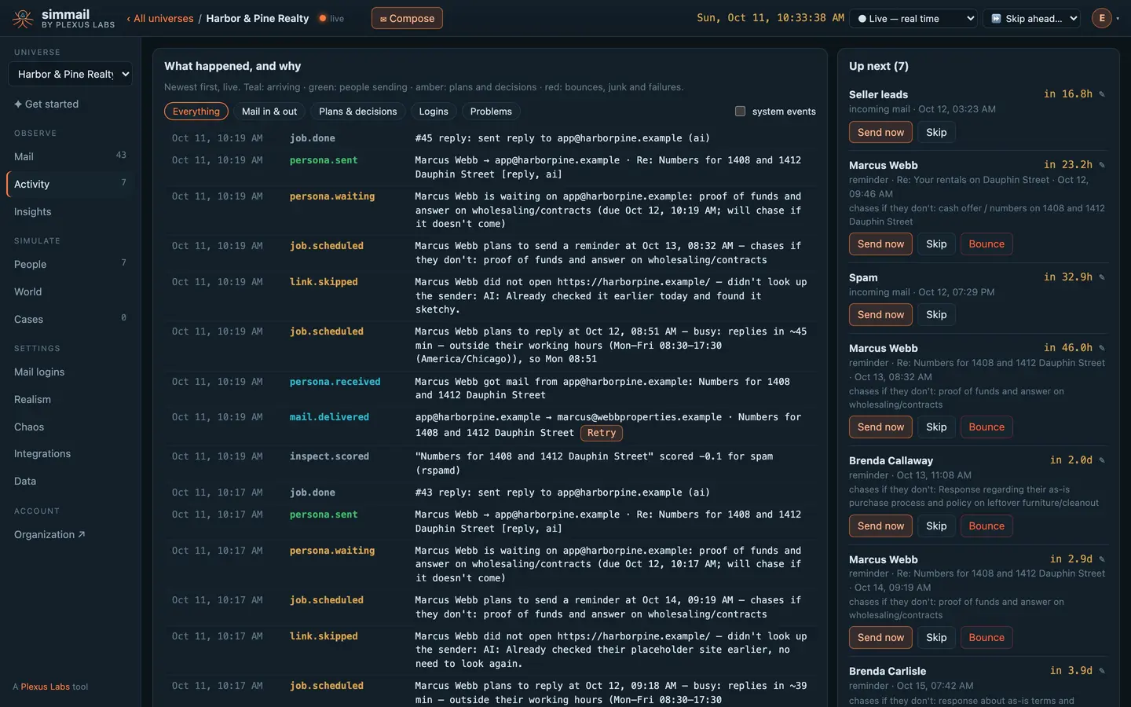
Task: Open the user avatar E menu
Action: coord(1102,18)
